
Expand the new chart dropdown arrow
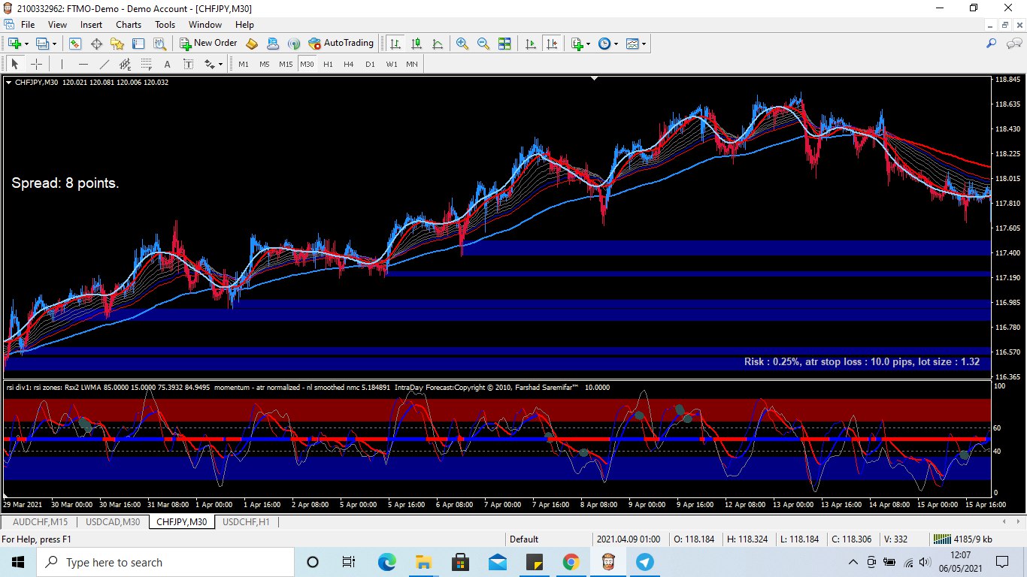point(27,44)
